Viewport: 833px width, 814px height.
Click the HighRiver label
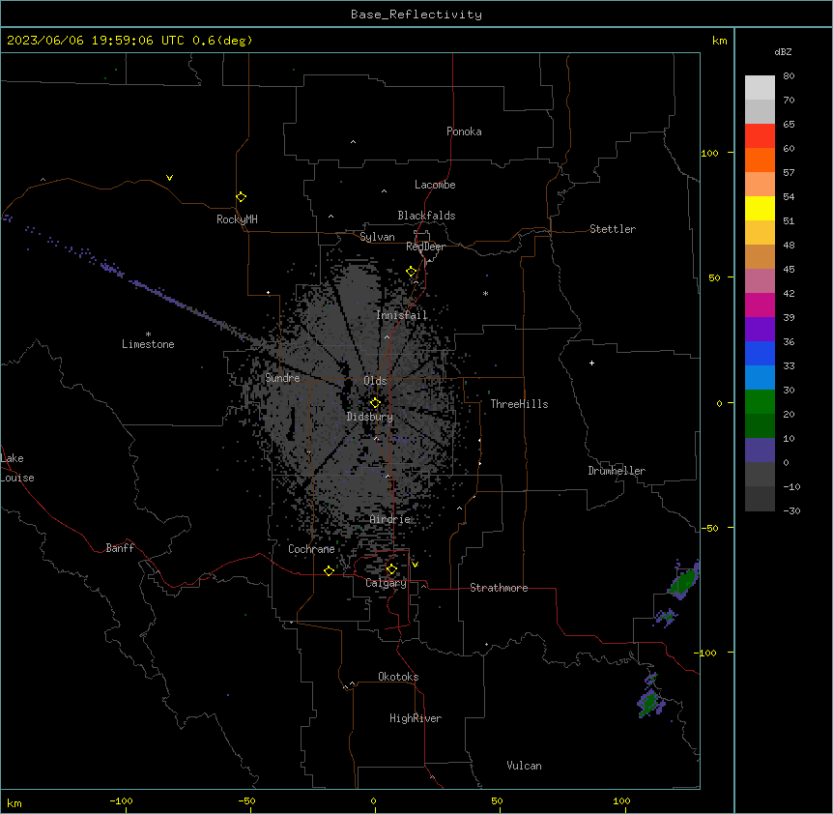click(x=416, y=718)
